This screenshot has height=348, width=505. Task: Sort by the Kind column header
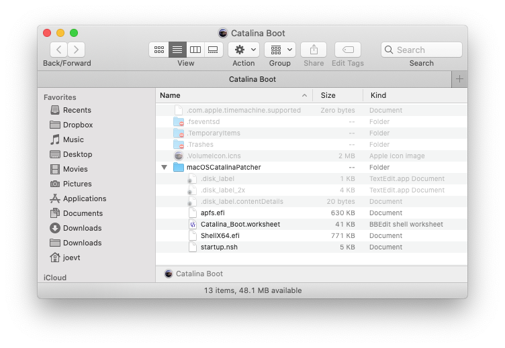tap(415, 95)
